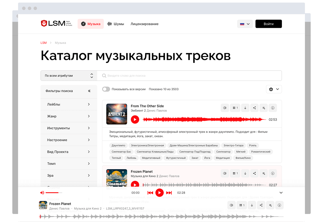
Task: Open info for From The Other Side
Action: point(273,108)
